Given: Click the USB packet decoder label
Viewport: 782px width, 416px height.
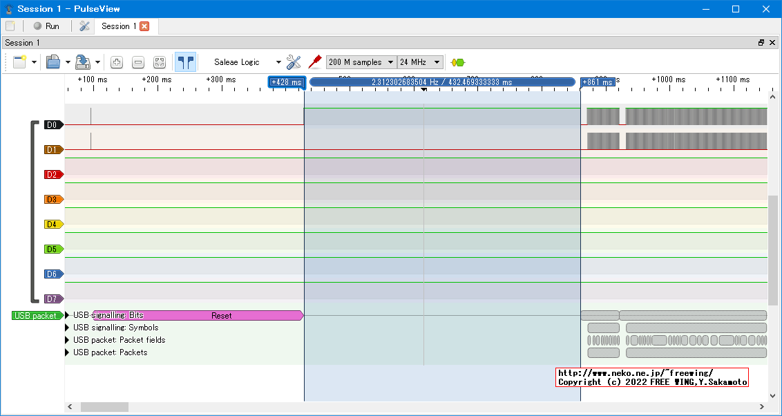Looking at the screenshot, I should tap(35, 316).
